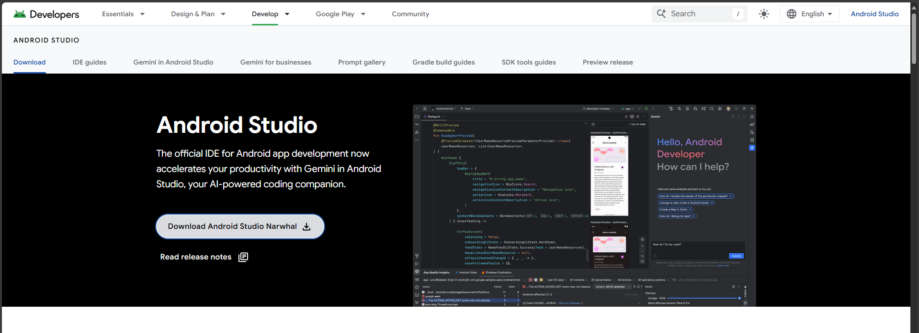Open the SDK tools guides tab

529,62
